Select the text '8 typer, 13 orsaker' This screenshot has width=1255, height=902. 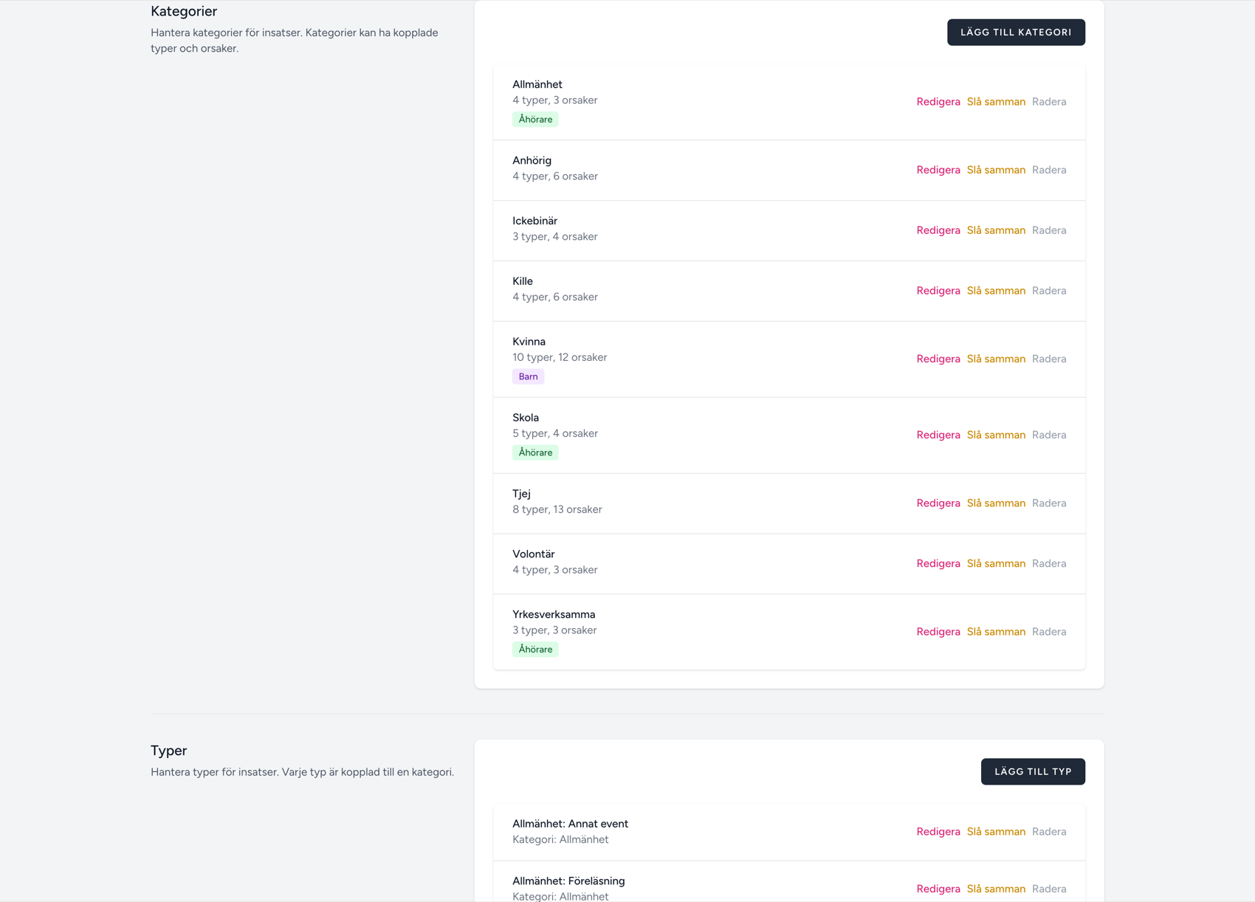(x=557, y=509)
